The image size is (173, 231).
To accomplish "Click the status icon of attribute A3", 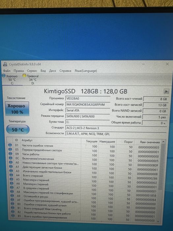I will point(11,171).
